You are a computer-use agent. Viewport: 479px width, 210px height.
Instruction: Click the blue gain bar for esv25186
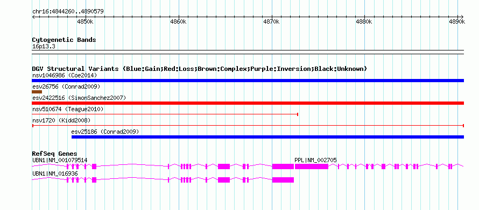click(267, 137)
